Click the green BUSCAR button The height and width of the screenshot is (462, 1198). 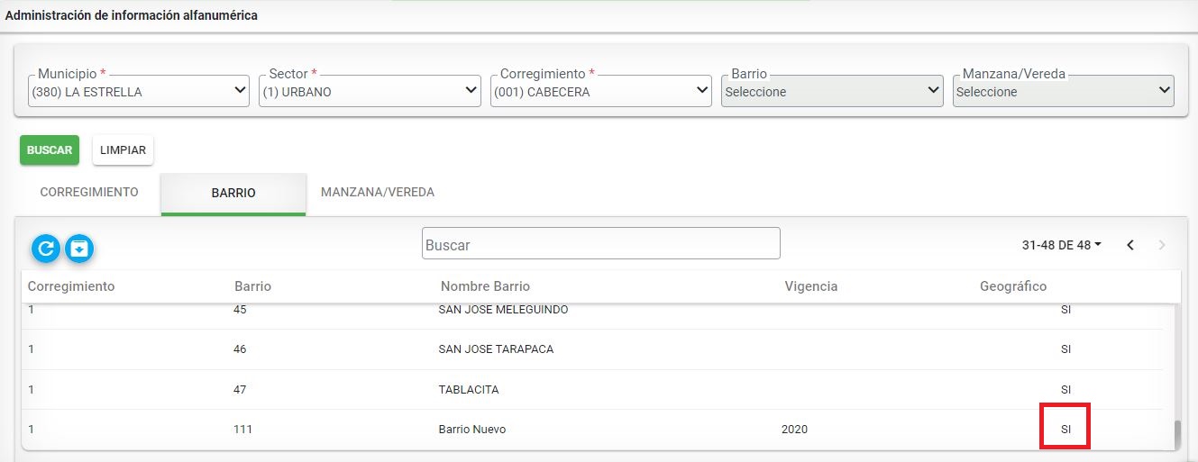50,150
